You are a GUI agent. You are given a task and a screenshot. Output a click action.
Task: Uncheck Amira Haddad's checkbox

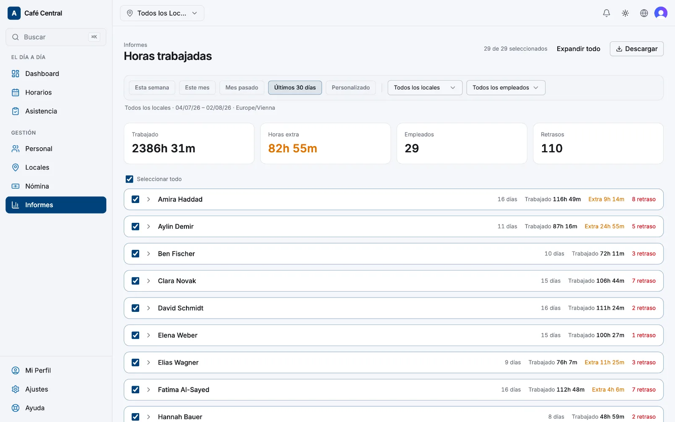pyautogui.click(x=135, y=199)
